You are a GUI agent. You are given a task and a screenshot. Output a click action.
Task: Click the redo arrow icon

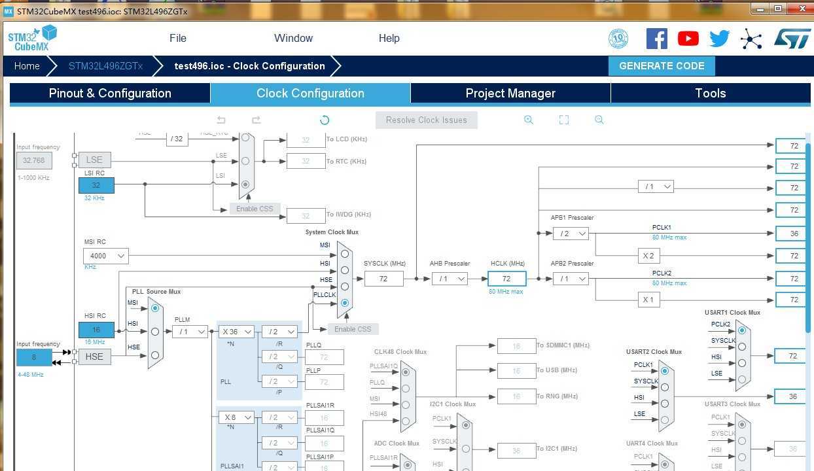257,120
